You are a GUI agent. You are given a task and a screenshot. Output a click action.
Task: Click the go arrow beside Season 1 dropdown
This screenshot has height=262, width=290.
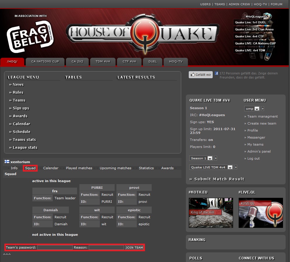pos(216,158)
